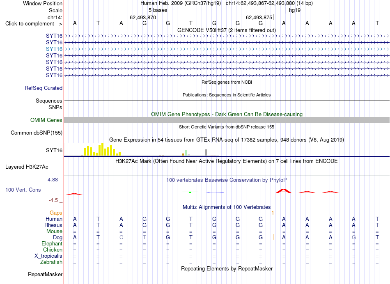
Task: Click the orange insertion bar in the Dog row
Action: point(273,237)
